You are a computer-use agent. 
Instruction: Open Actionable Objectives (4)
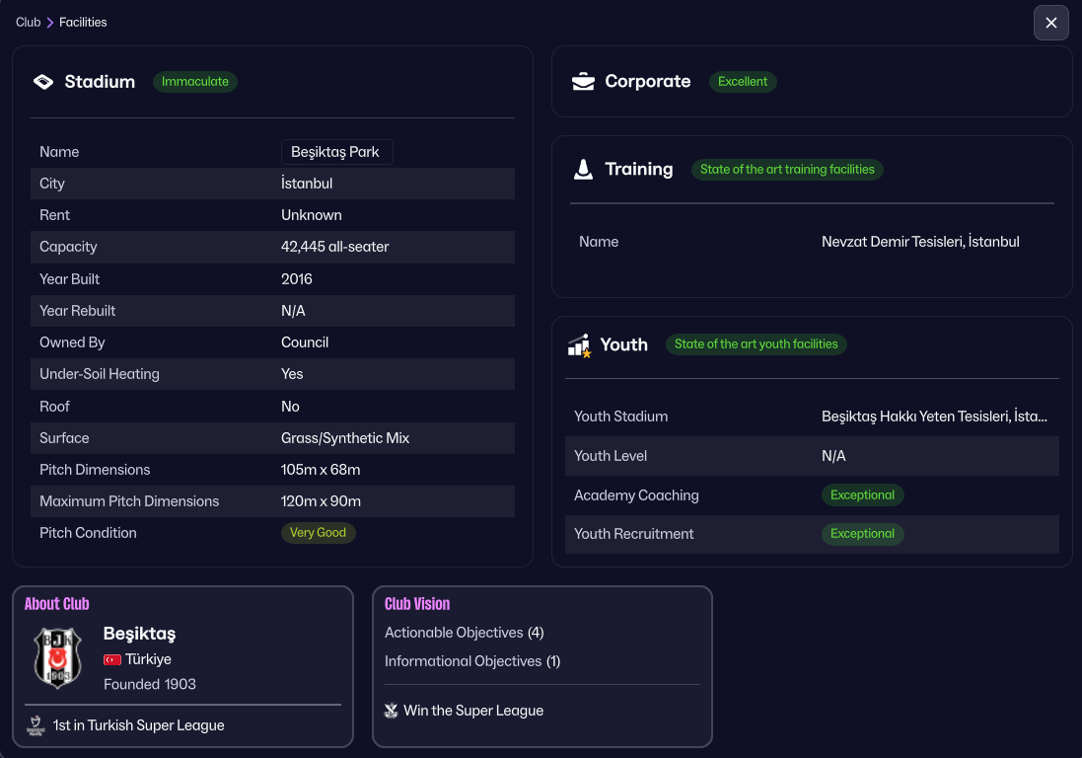pyautogui.click(x=464, y=633)
